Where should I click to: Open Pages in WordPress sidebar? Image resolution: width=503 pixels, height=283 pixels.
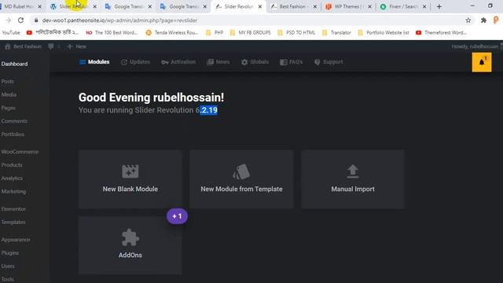pos(8,108)
